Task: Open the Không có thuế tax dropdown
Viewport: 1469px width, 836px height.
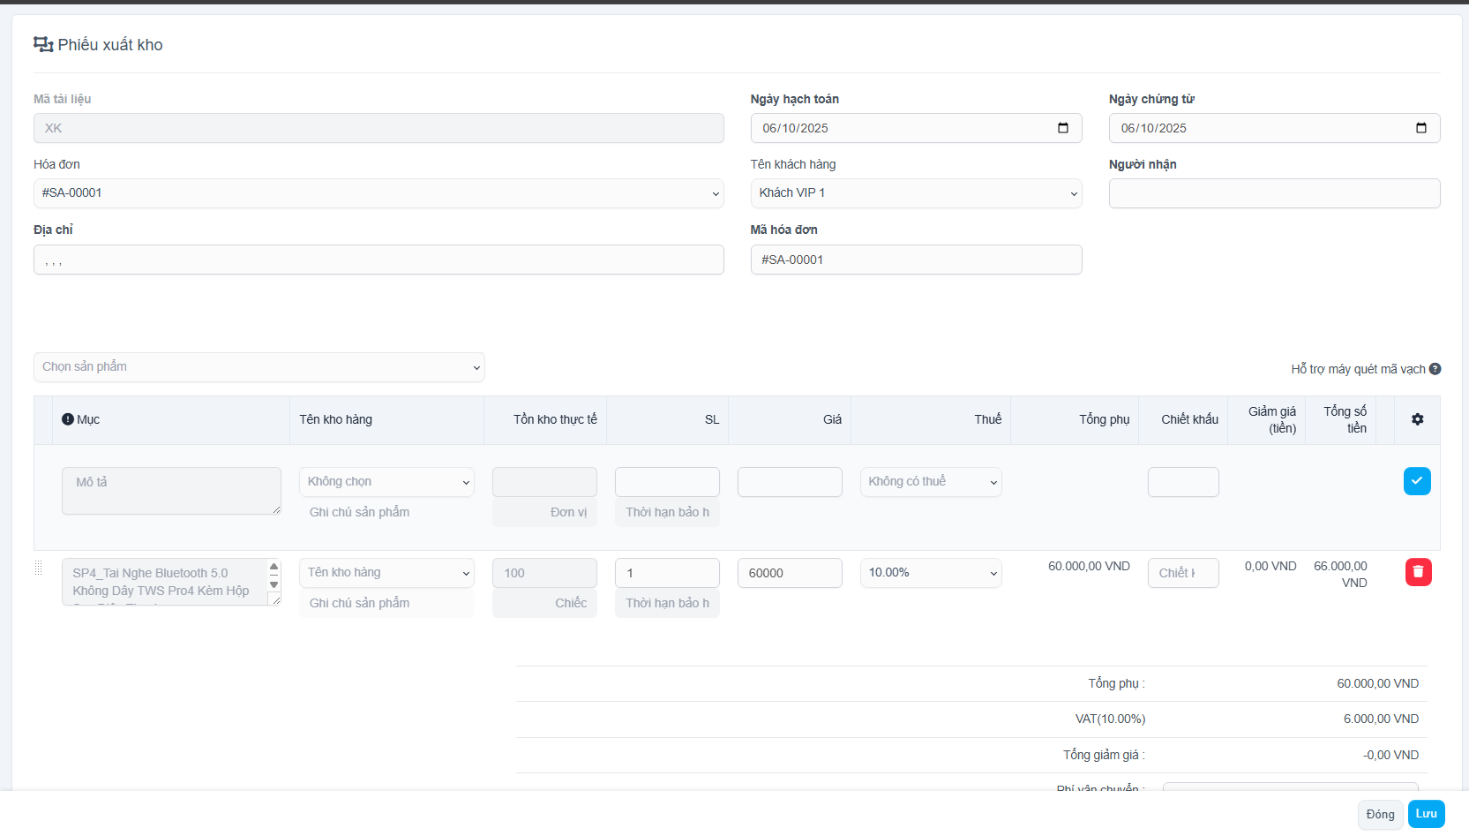Action: pos(930,482)
